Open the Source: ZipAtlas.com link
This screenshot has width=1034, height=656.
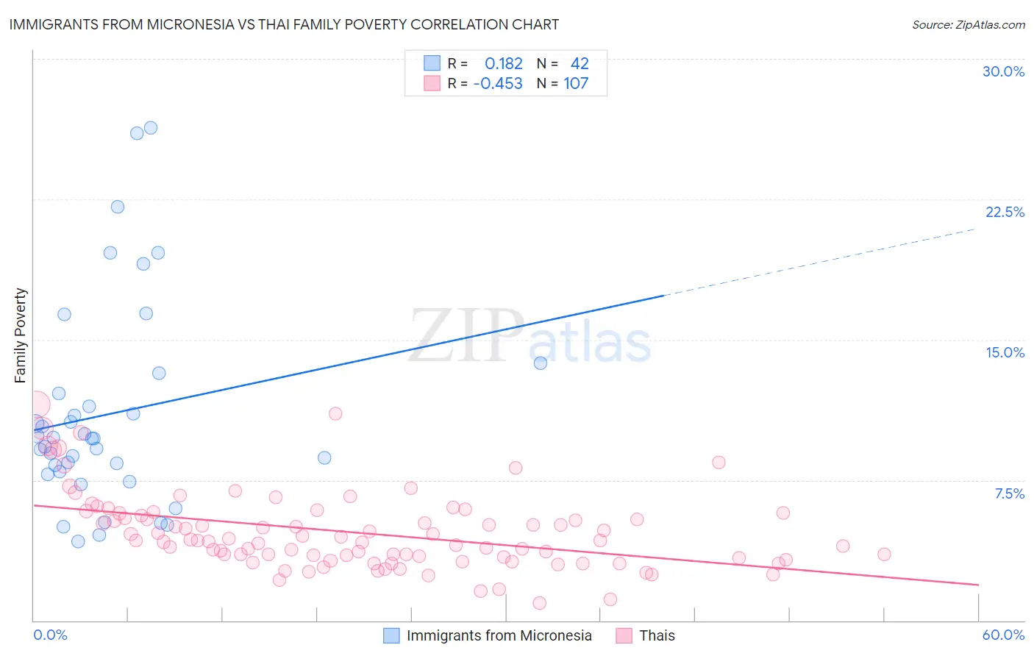(969, 24)
